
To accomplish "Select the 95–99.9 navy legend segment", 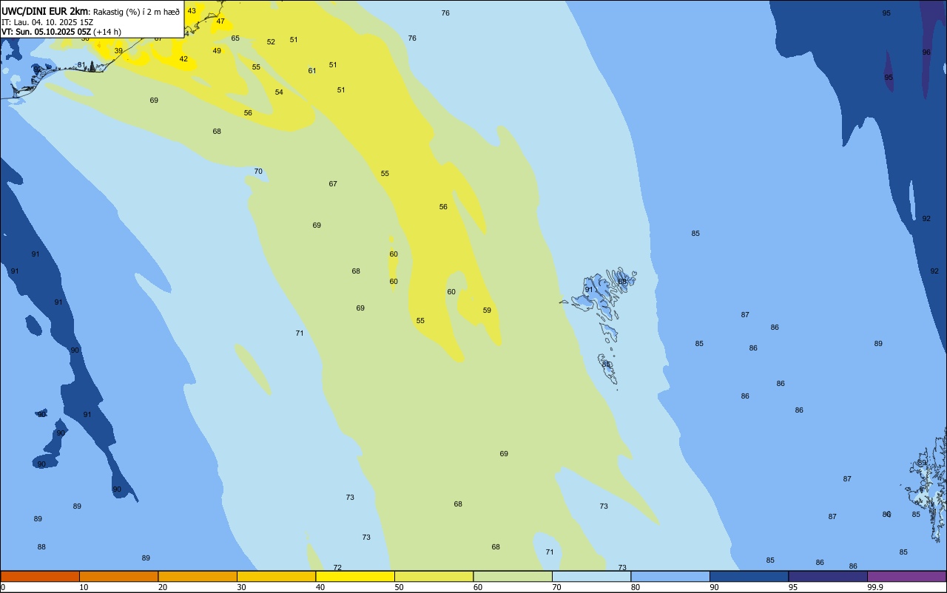I will pyautogui.click(x=828, y=576).
